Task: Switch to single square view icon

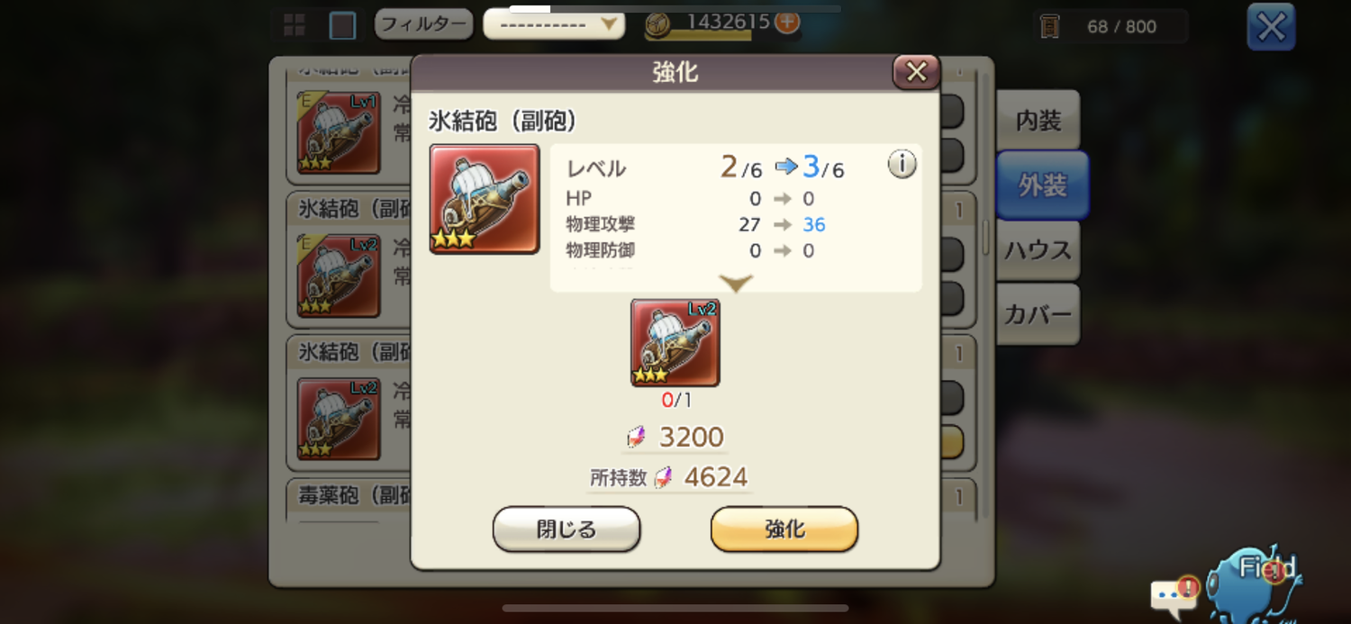Action: pos(342,25)
